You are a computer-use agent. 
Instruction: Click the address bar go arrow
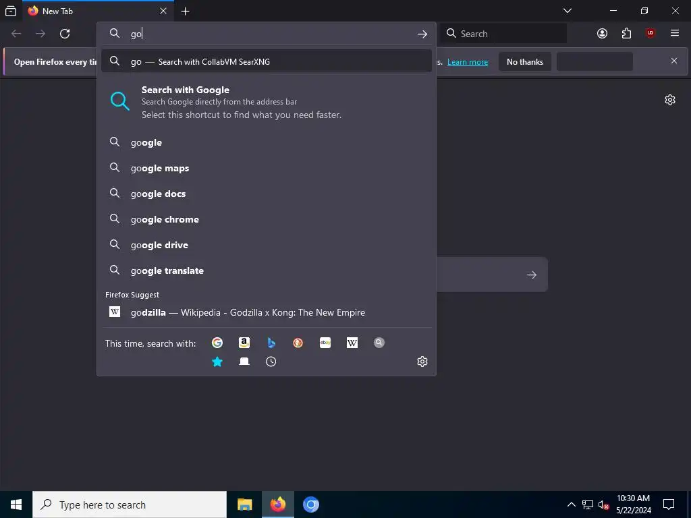pos(422,34)
